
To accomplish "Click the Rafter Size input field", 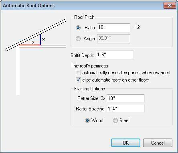I will [x=125, y=98].
